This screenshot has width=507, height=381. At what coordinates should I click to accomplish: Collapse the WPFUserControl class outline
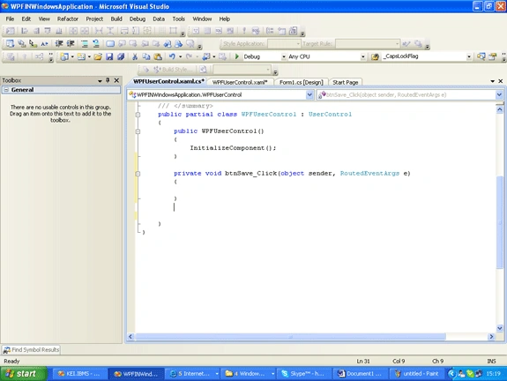(138, 114)
